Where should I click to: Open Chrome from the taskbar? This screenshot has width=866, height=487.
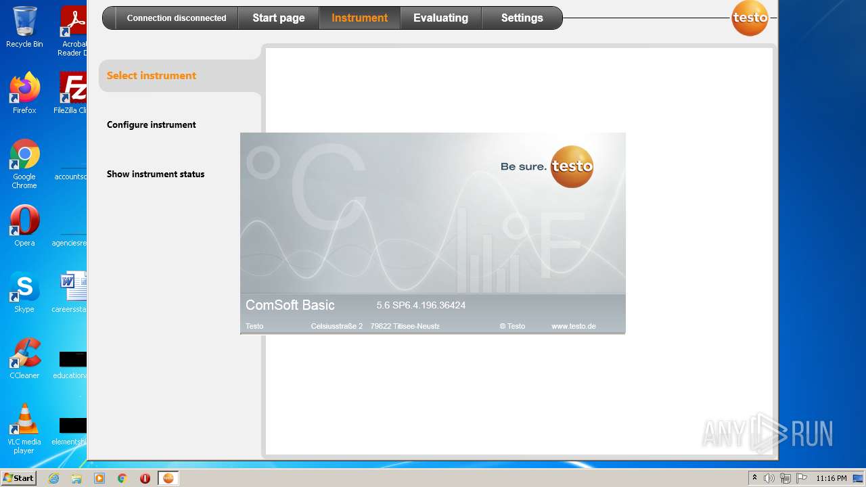122,478
